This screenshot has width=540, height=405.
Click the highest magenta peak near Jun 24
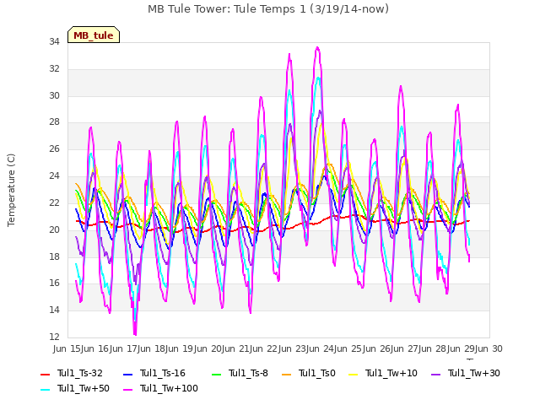(317, 47)
